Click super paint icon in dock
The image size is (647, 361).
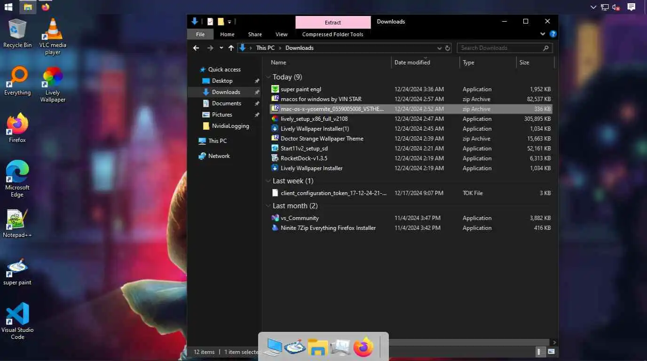click(295, 347)
